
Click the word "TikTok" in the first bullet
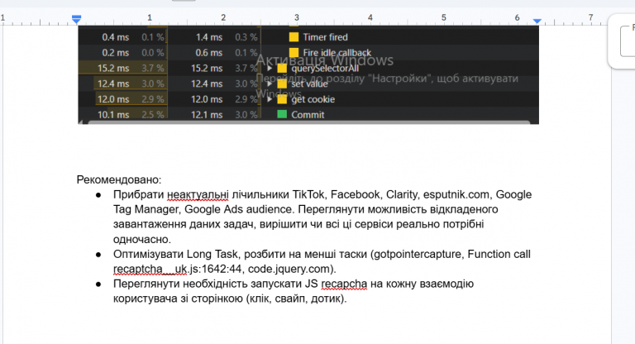pyautogui.click(x=308, y=194)
